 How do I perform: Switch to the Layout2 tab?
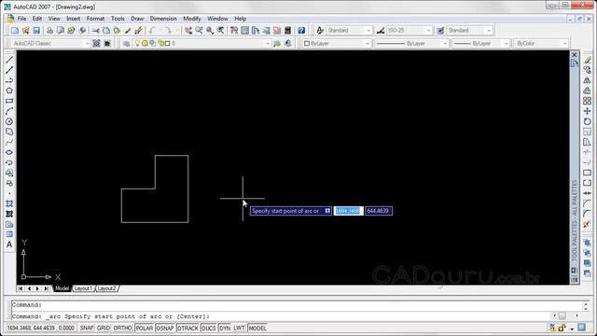[106, 288]
